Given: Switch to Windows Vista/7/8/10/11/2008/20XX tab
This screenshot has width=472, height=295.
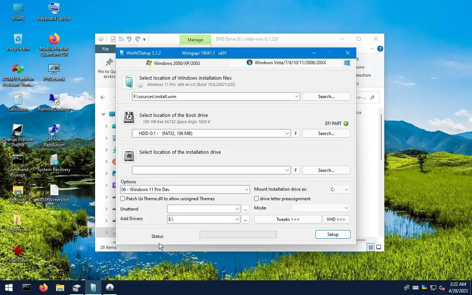Looking at the screenshot, I should (x=286, y=63).
